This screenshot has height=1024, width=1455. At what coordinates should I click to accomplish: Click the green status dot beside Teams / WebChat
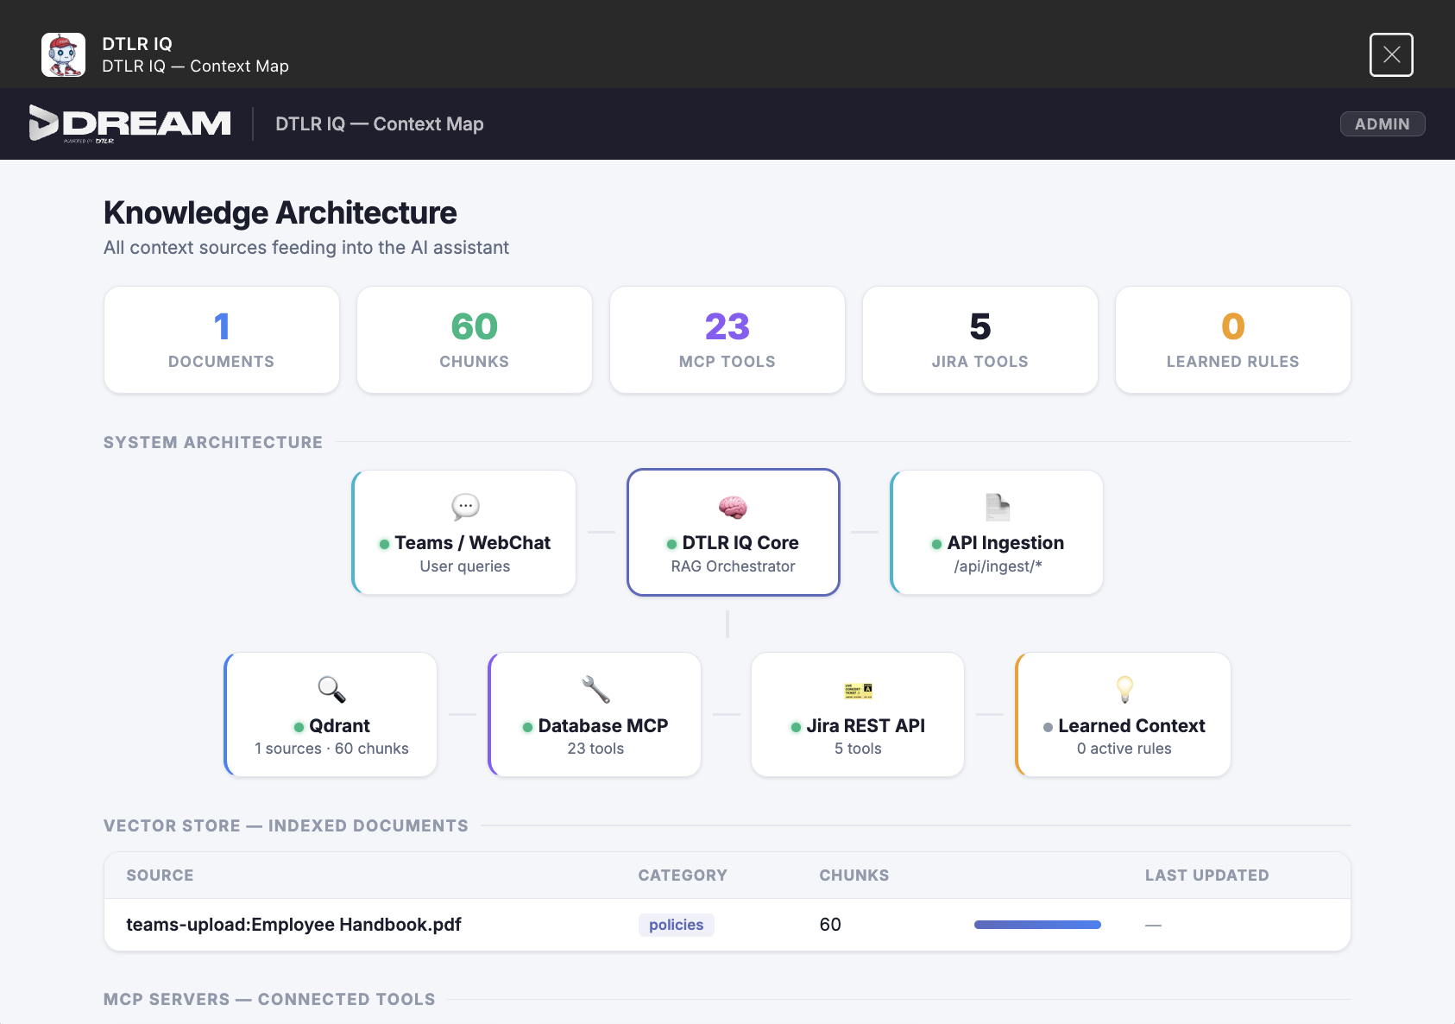[384, 544]
